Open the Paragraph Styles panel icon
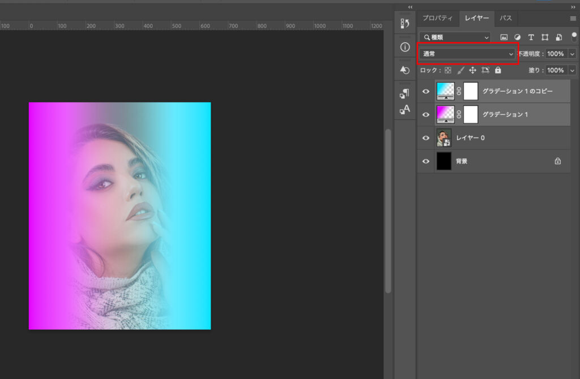The image size is (580, 379). point(405,93)
